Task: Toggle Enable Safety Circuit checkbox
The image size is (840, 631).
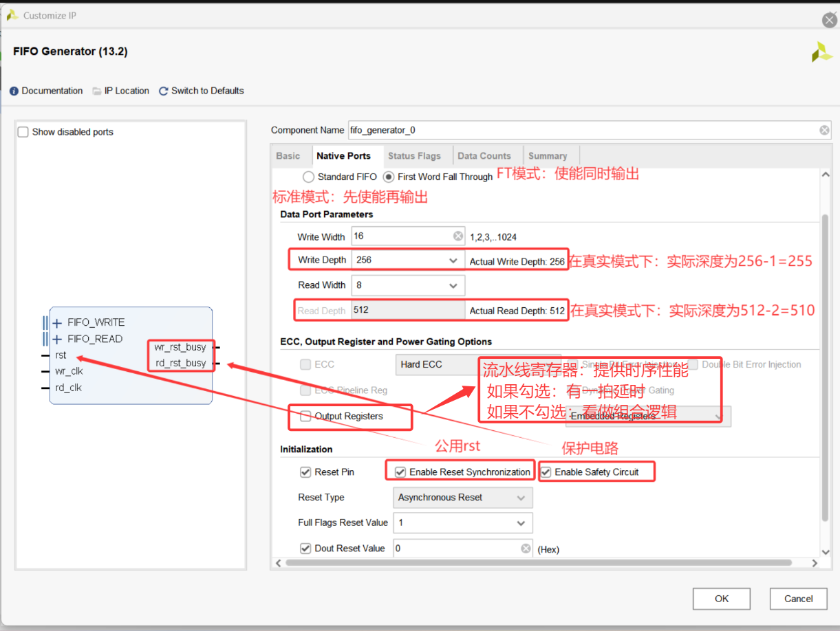Action: pyautogui.click(x=546, y=472)
